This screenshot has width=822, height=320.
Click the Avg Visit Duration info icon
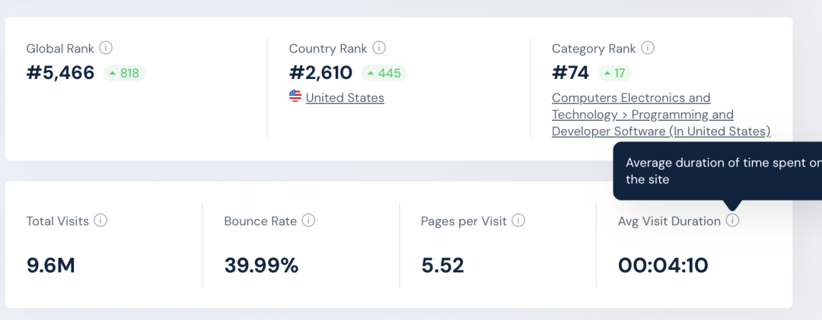[x=732, y=220]
